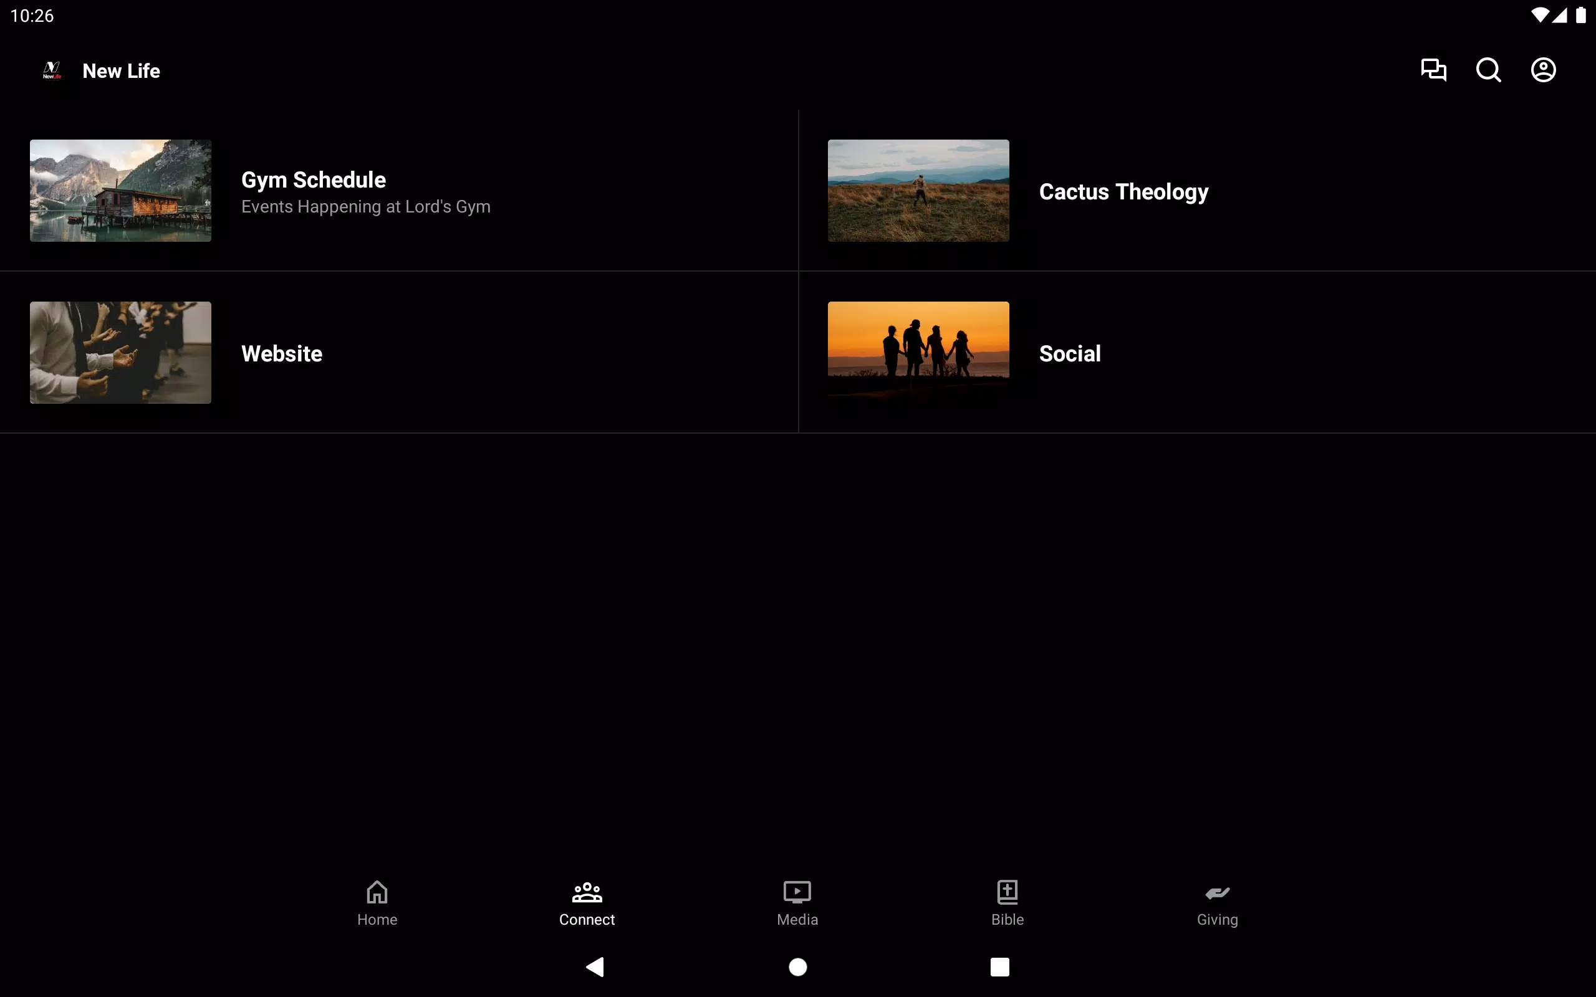Open the Website item
Viewport: 1596px width, 997px height.
(399, 353)
